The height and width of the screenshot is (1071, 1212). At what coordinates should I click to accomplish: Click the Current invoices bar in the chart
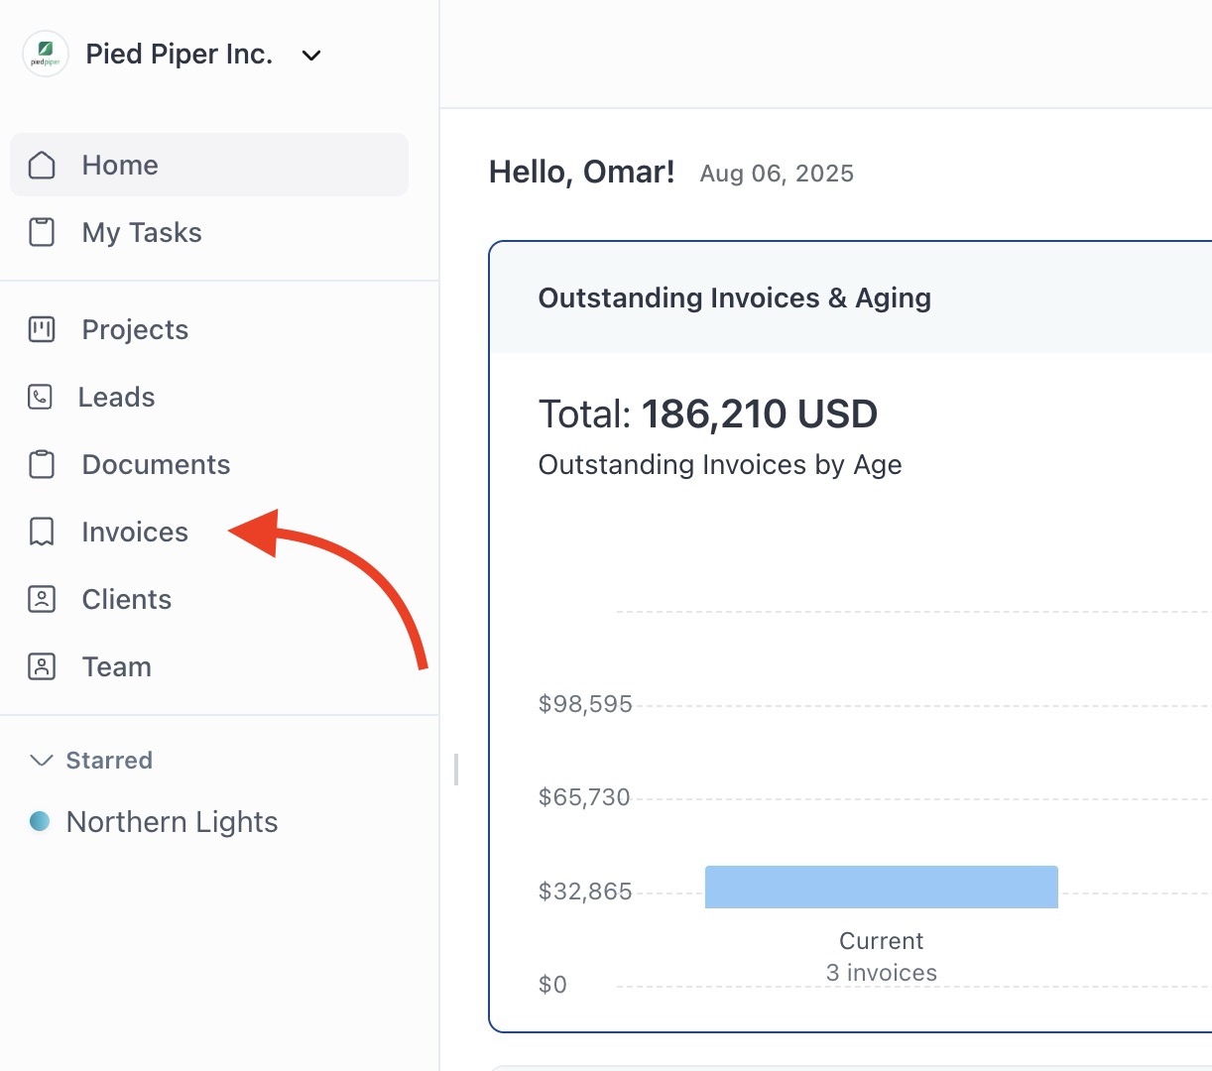[x=881, y=887]
